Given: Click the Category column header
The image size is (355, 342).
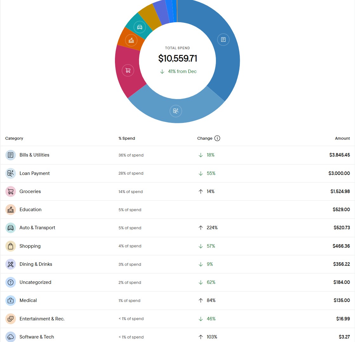Looking at the screenshot, I should (x=14, y=138).
